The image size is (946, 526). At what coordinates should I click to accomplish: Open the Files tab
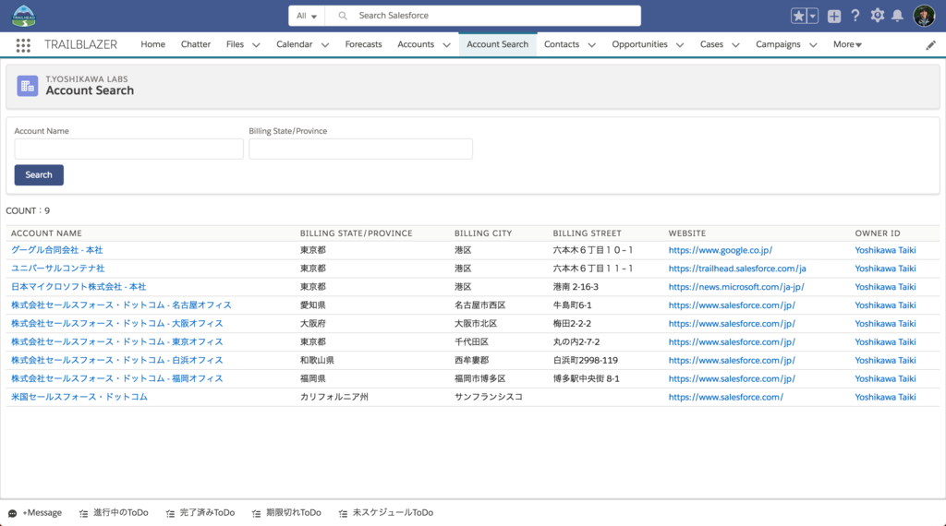235,44
